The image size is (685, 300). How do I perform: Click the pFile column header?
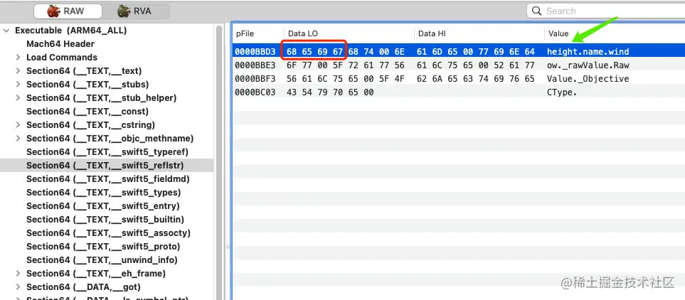tap(257, 33)
